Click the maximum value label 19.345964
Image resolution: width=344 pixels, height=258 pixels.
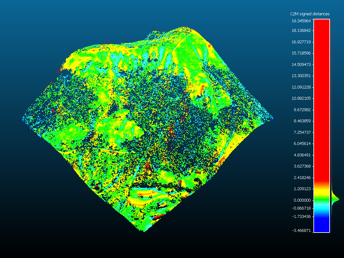(301, 21)
